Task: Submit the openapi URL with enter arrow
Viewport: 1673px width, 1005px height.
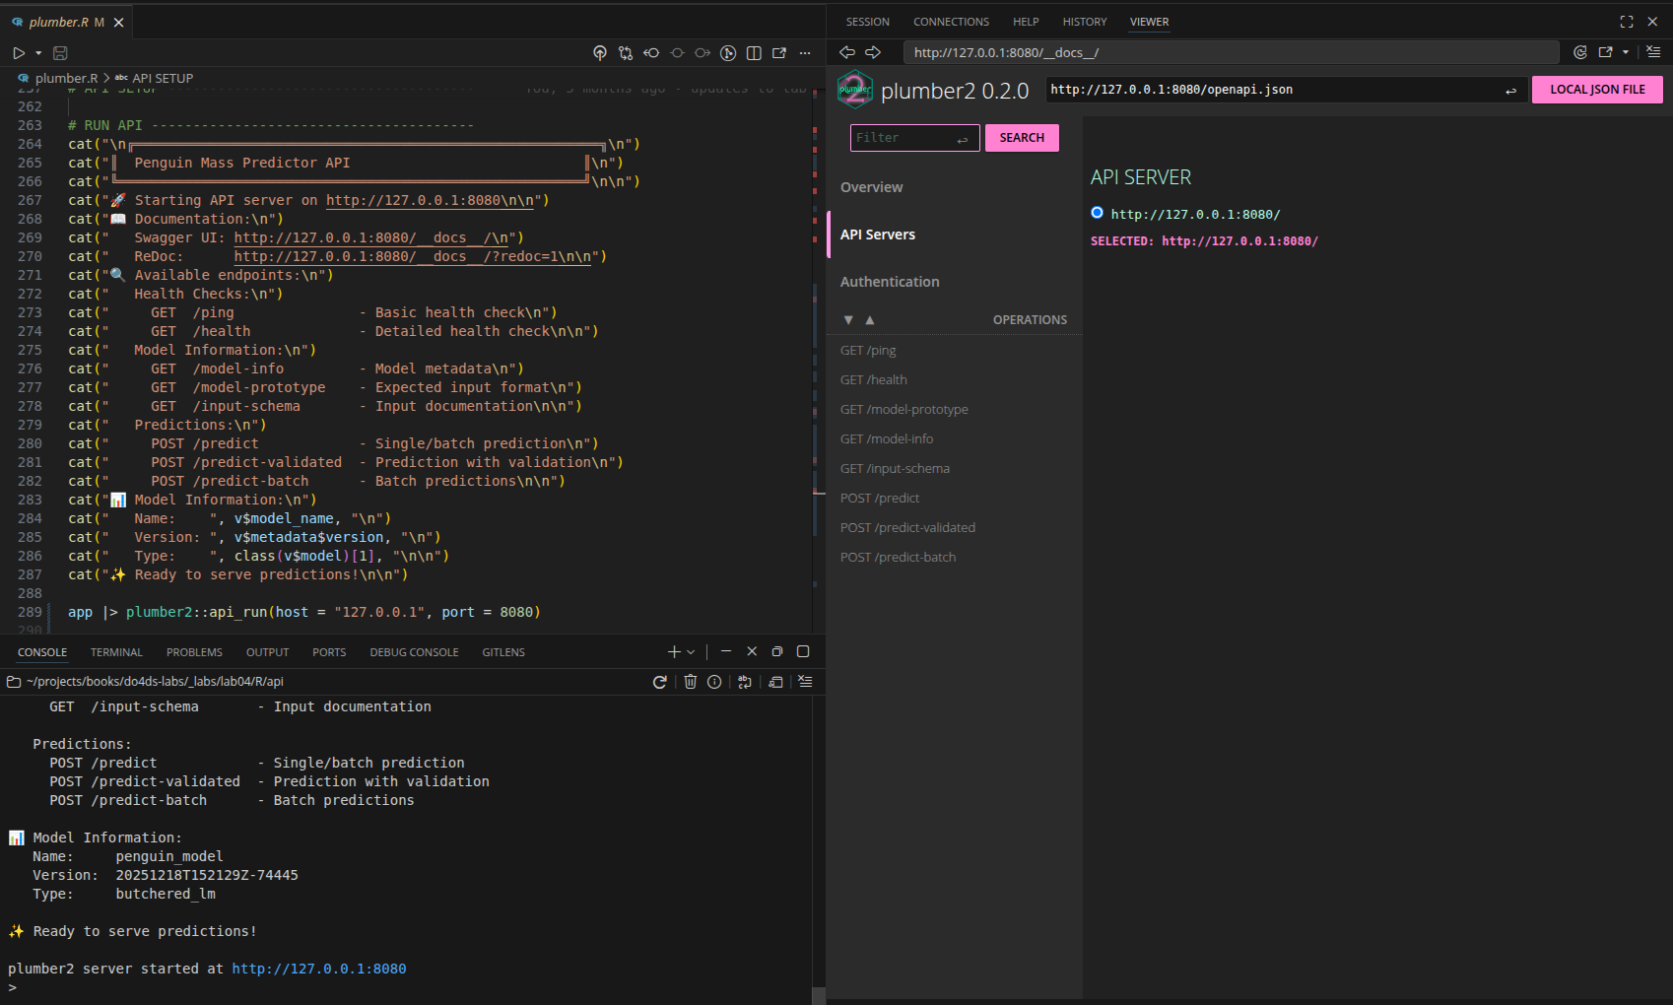Action: pos(1510,91)
